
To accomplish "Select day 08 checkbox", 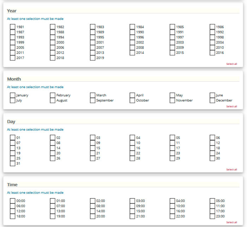I will tap(53, 143).
